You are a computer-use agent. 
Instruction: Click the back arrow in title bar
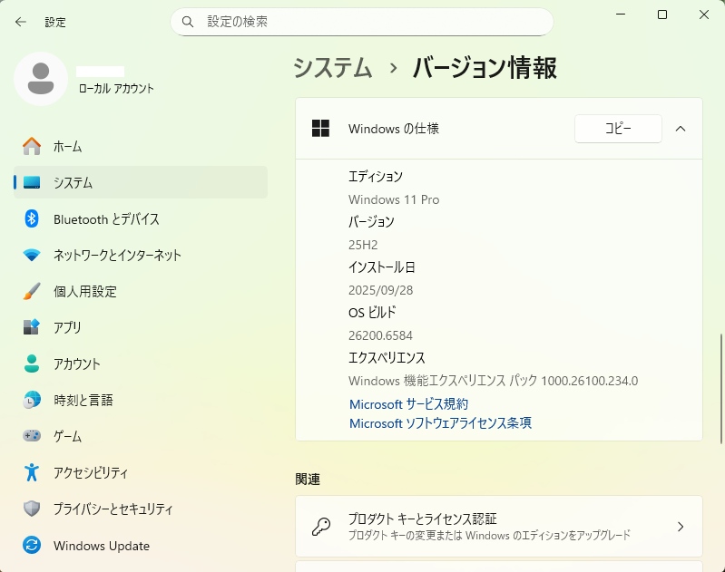[21, 22]
